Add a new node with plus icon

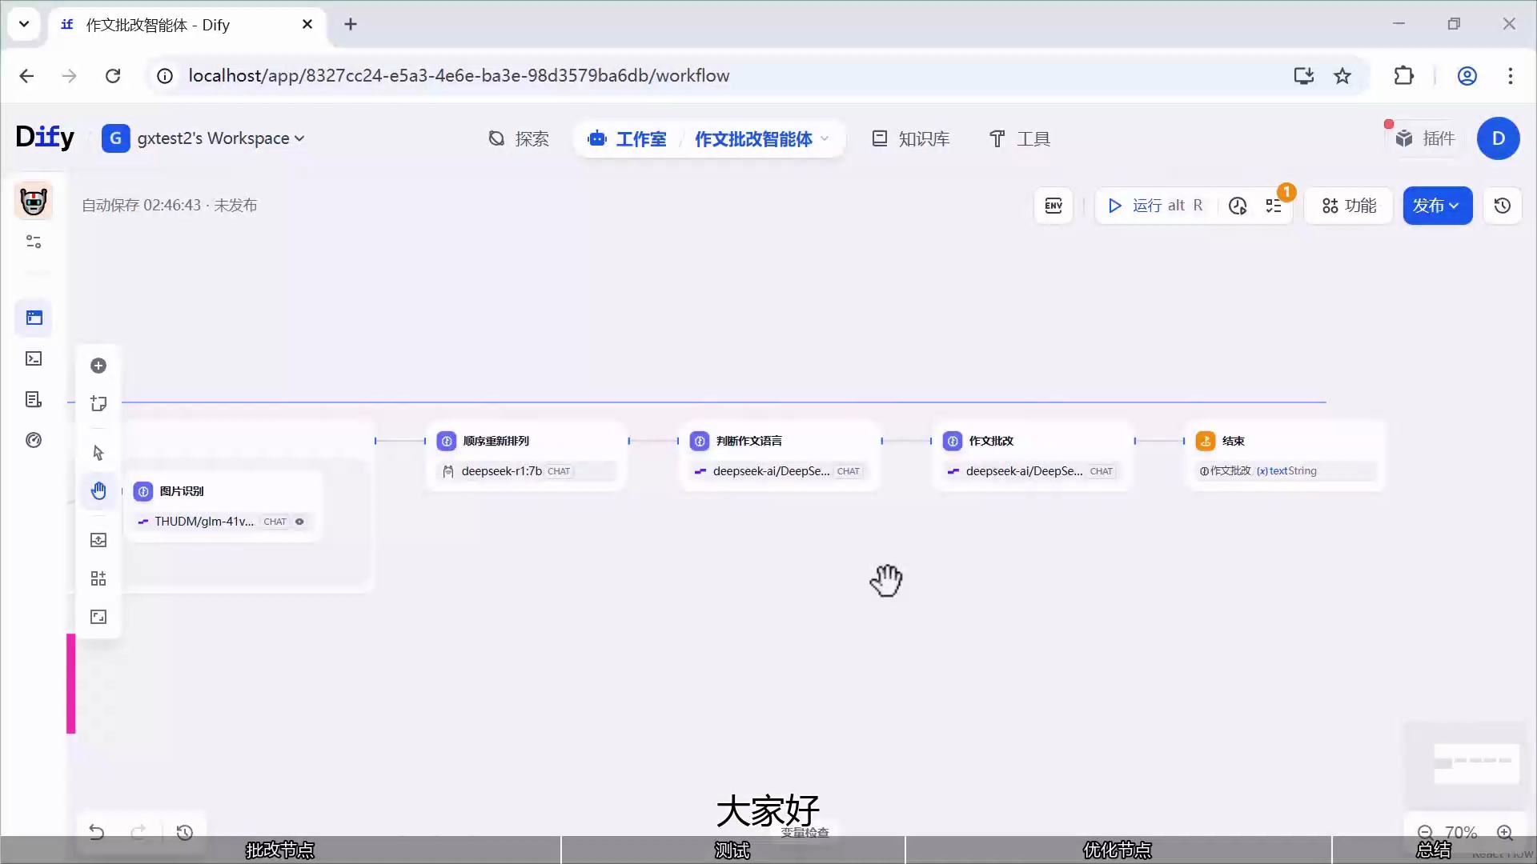coord(98,366)
